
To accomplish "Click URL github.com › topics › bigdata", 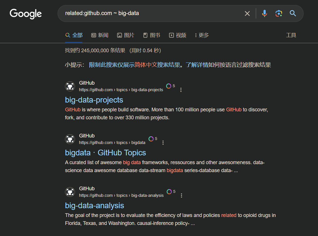I will (112, 143).
